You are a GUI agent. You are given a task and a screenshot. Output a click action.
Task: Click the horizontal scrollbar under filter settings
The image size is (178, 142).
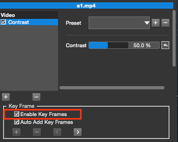[x=112, y=88]
